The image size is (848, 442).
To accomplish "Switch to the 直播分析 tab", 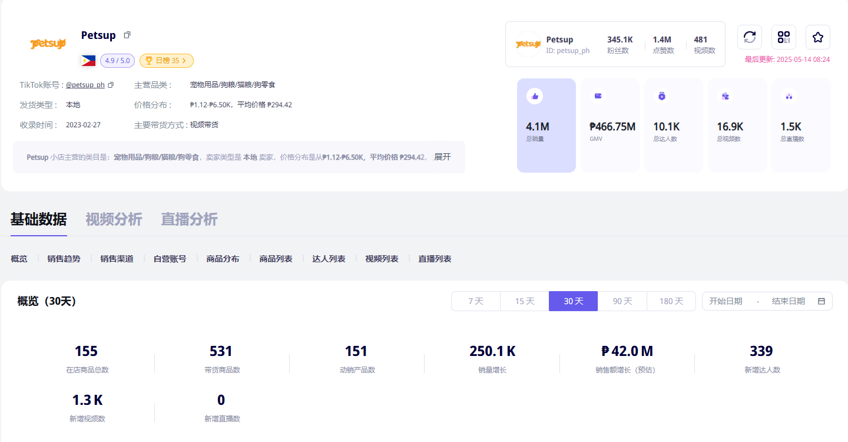I will [189, 219].
